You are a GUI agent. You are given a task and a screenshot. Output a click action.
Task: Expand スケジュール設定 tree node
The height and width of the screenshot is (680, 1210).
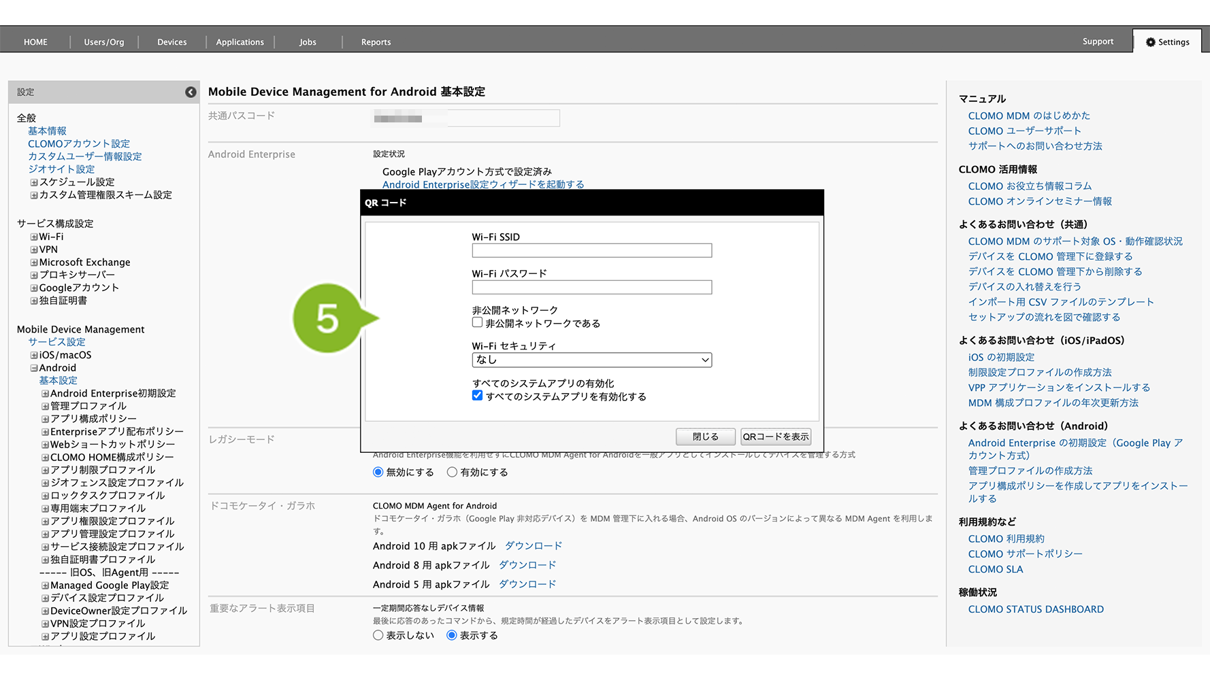(x=34, y=182)
